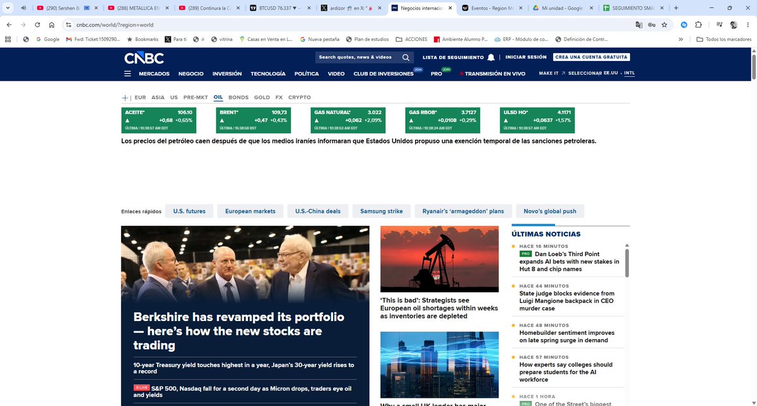Click the U.S. futures quick link
Screen dimensions: 757x406
pos(189,211)
